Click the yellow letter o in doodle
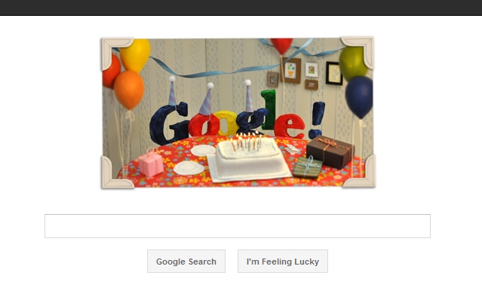The width and height of the screenshot is (482, 303). 225,123
